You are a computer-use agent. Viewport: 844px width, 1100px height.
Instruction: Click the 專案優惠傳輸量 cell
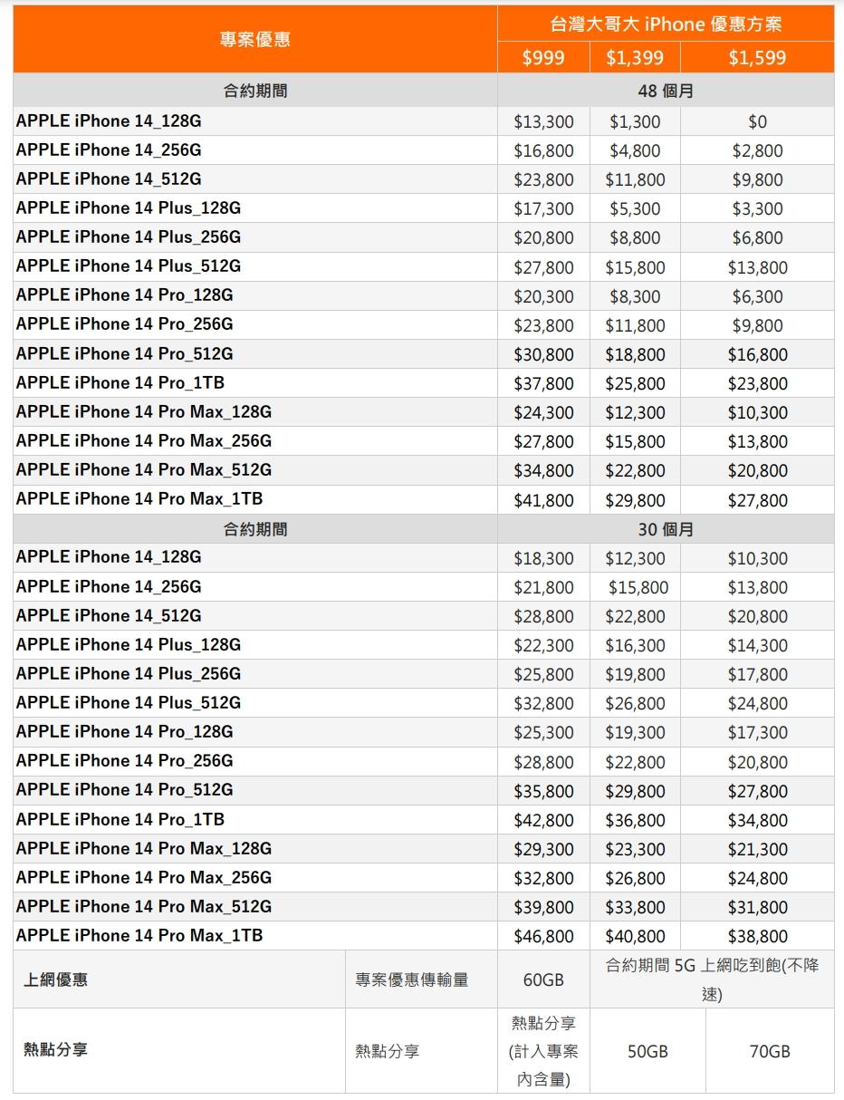click(421, 979)
